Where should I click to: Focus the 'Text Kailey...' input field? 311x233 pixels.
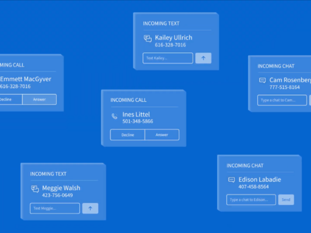pos(168,58)
